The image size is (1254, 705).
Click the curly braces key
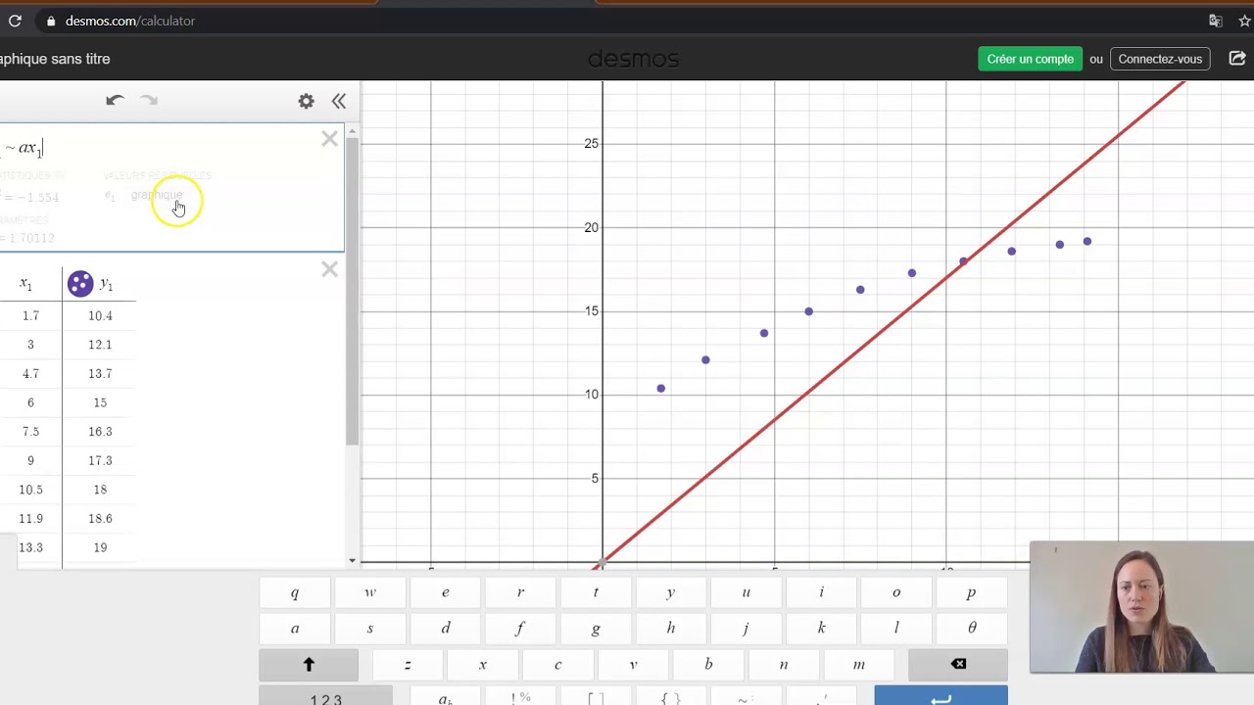coord(671,696)
